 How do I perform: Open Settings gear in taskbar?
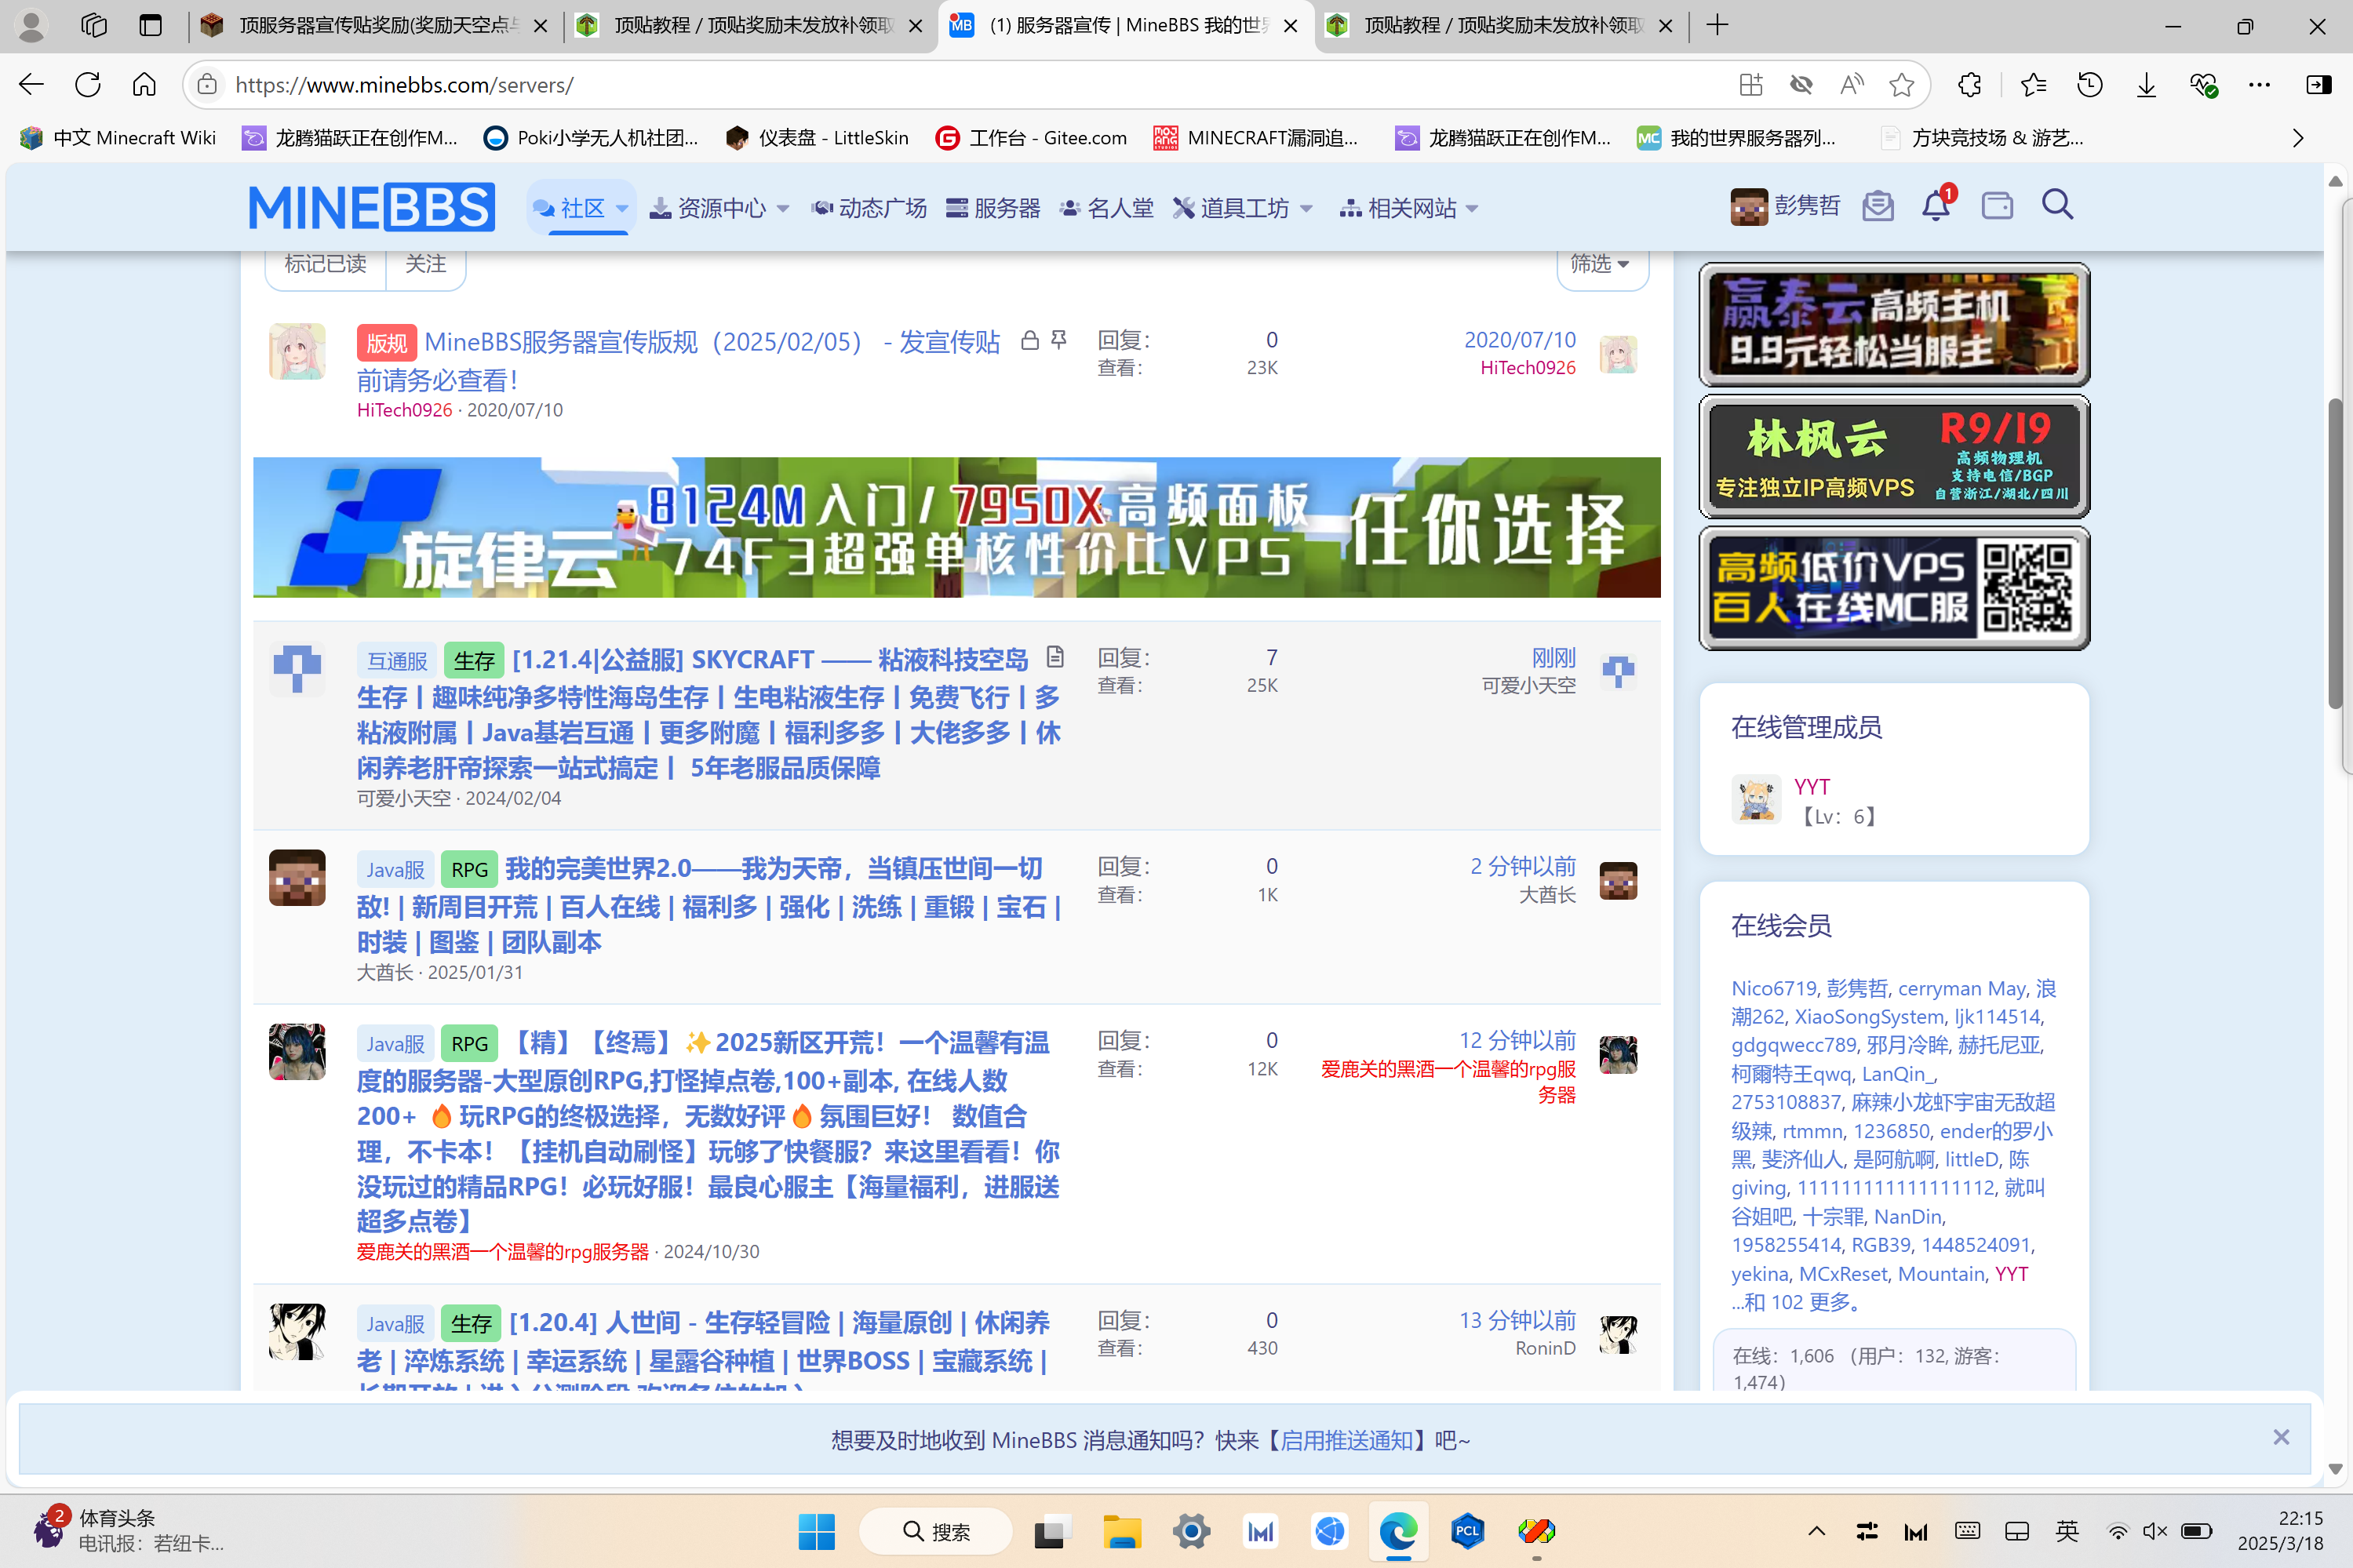pyautogui.click(x=1191, y=1531)
